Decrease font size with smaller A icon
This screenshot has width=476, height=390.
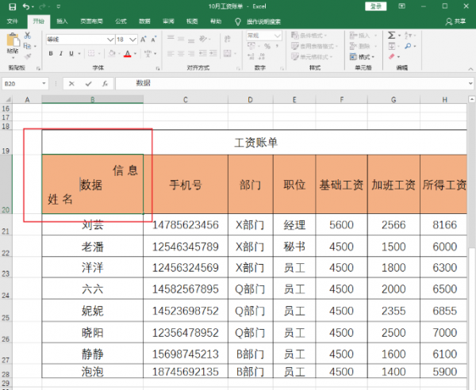154,40
